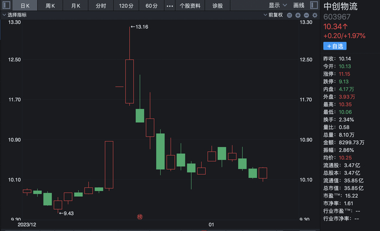Image resolution: width=380 pixels, height=231 pixels.
Task: Open the 诊股 stock diagnosis tab
Action: (217, 5)
